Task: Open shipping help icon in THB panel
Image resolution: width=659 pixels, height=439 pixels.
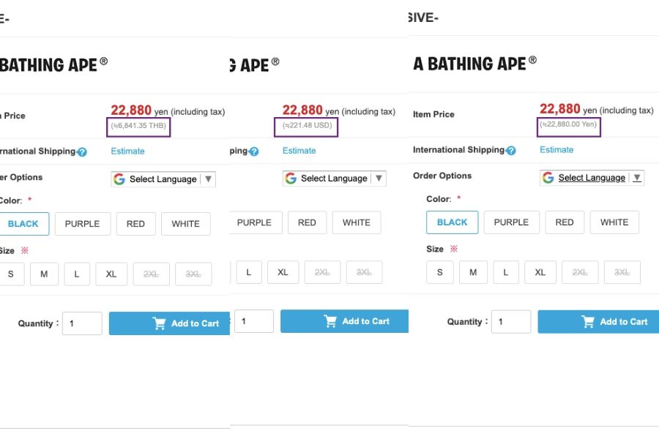Action: tap(82, 152)
